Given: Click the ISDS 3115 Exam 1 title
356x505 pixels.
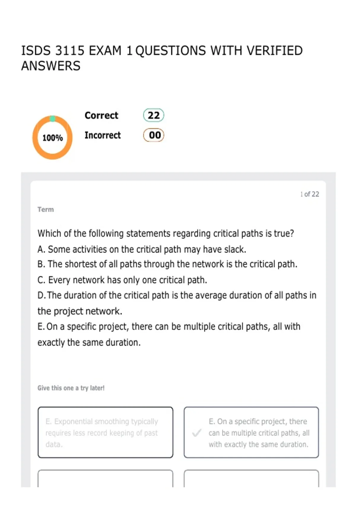Looking at the screenshot, I should point(162,58).
